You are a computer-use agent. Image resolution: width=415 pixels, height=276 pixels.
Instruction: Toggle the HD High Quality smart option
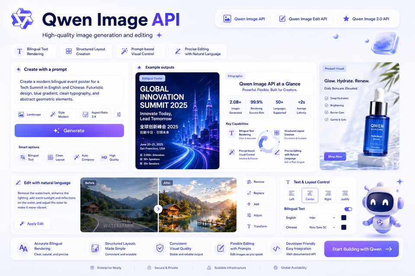[x=110, y=158]
